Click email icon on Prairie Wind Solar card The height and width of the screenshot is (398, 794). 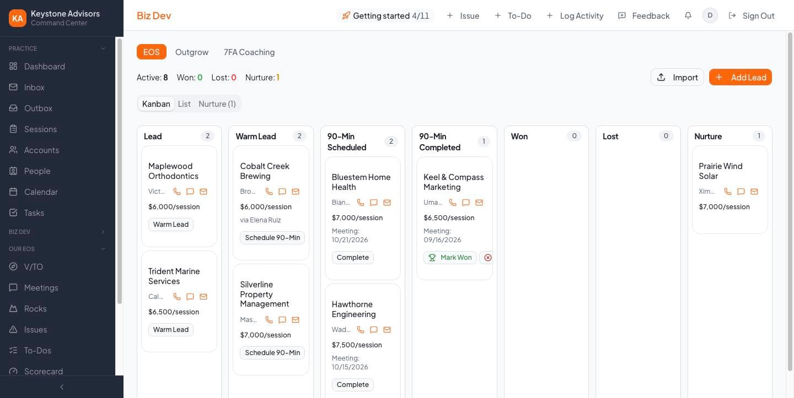[x=754, y=192]
